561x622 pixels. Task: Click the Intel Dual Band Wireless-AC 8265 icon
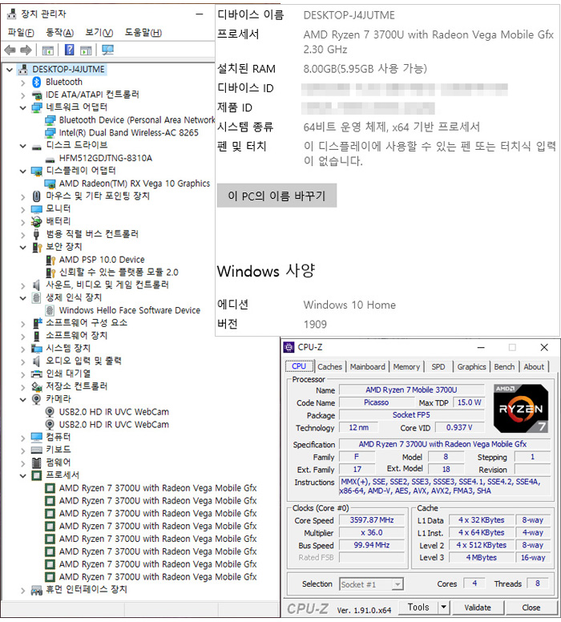(50, 132)
